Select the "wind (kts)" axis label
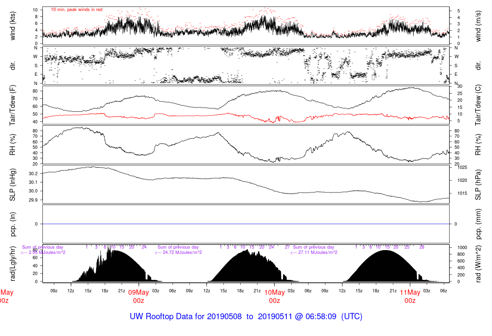 [x=12, y=26]
